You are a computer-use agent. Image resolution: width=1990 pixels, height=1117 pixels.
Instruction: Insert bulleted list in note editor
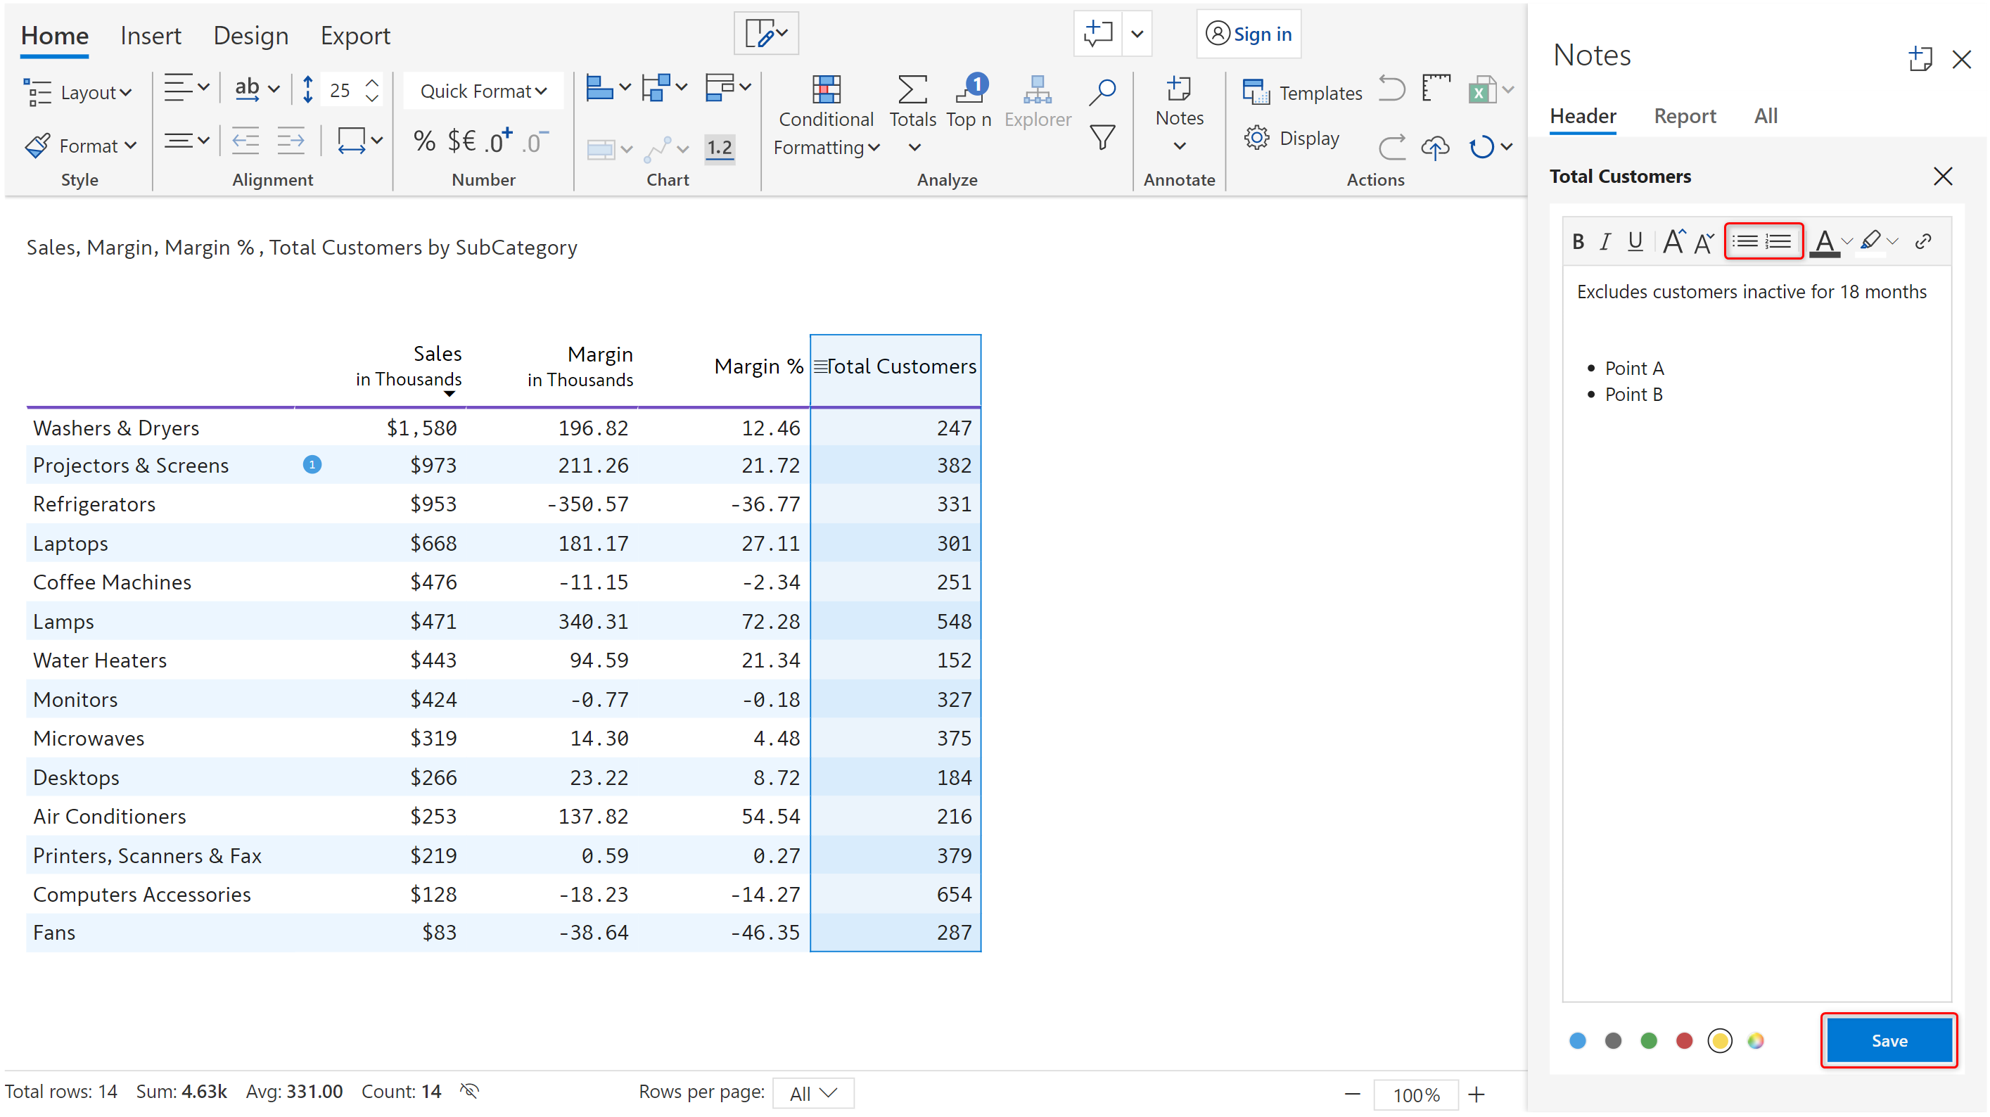tap(1745, 242)
